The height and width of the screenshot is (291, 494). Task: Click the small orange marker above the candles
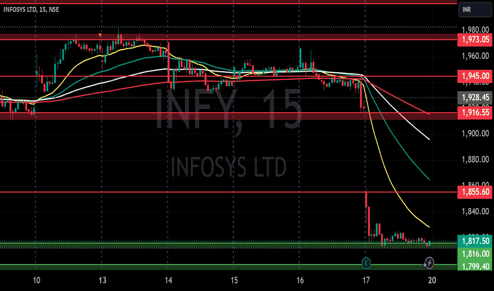(100, 35)
